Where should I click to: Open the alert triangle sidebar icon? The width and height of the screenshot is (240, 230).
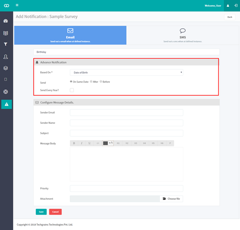pos(7,104)
